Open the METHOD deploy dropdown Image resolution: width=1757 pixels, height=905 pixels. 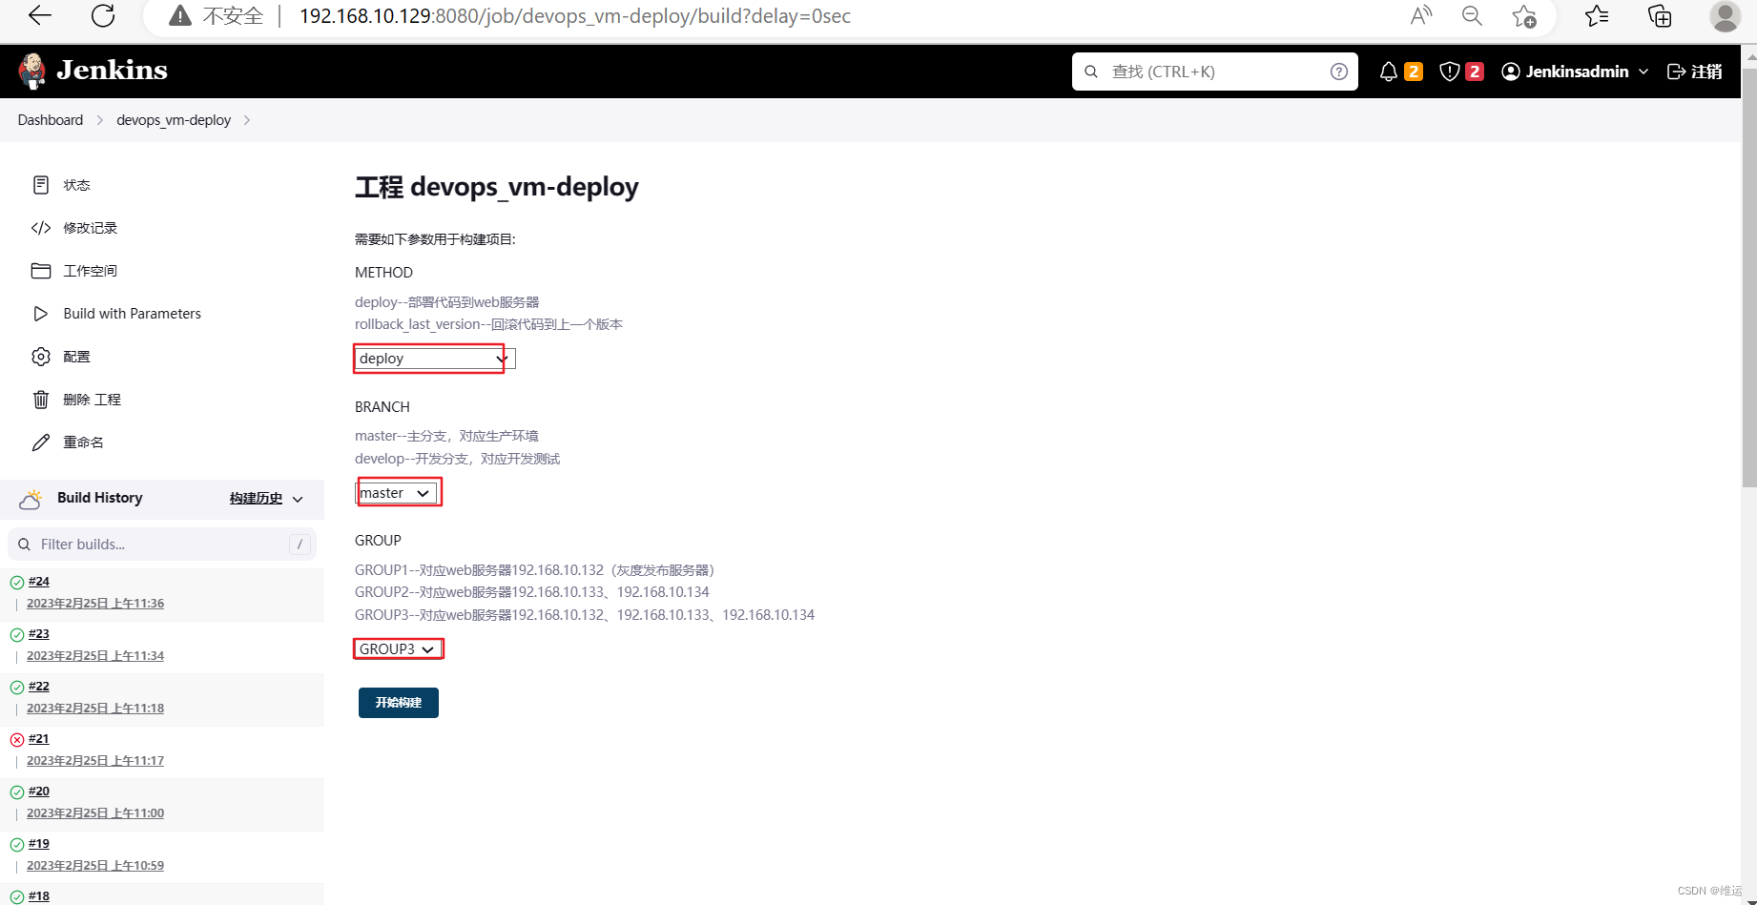(435, 359)
